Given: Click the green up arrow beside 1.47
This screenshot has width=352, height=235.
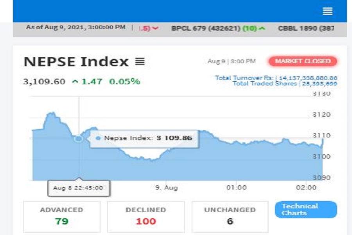Looking at the screenshot, I should pos(75,81).
